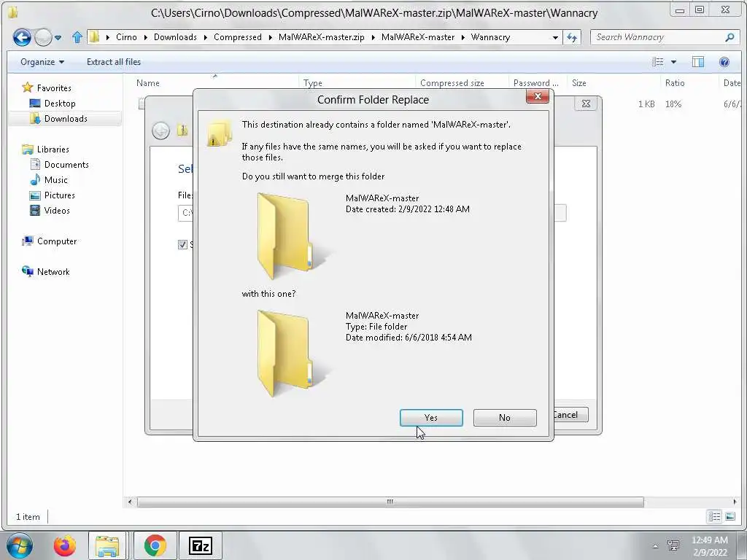Open Windows Explorer taskbar button

pos(107,545)
